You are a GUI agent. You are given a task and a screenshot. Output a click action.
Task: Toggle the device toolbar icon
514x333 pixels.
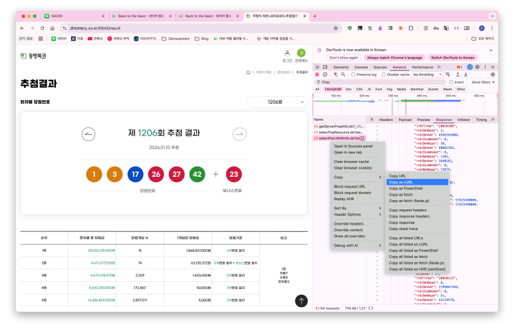[x=325, y=67]
